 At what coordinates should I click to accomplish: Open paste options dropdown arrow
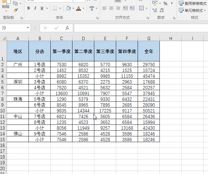coord(6,11)
